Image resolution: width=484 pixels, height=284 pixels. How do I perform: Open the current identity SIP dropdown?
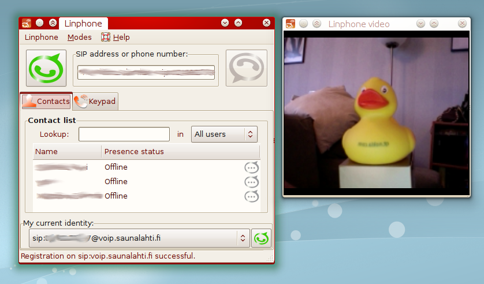click(x=139, y=238)
